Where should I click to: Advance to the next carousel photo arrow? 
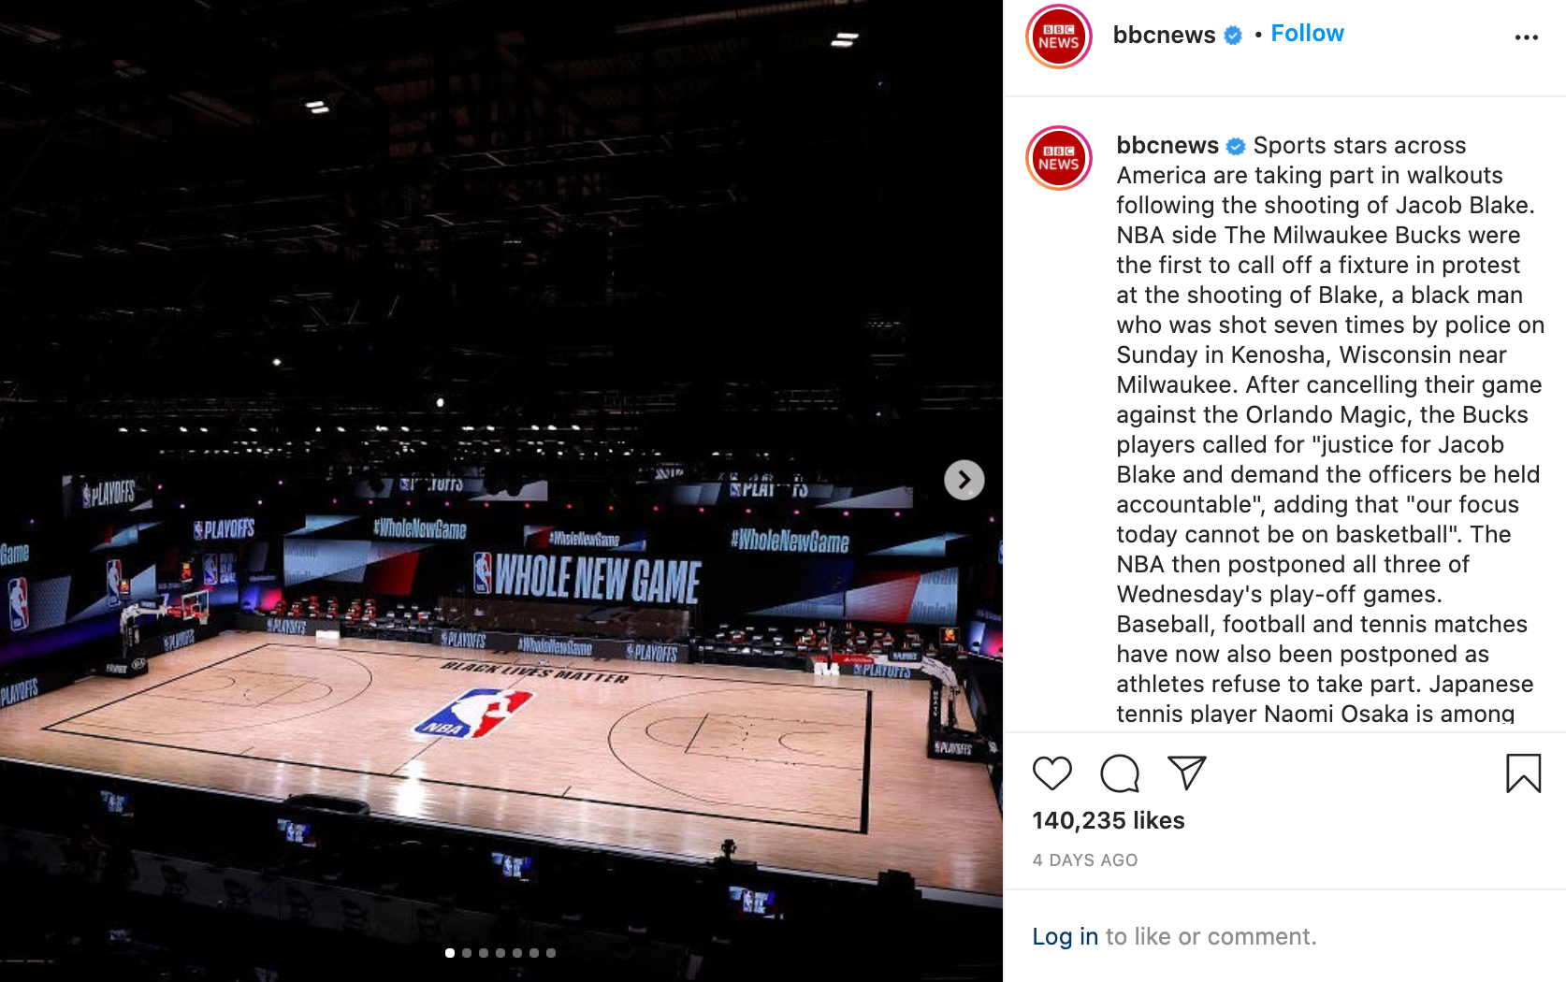(x=964, y=480)
